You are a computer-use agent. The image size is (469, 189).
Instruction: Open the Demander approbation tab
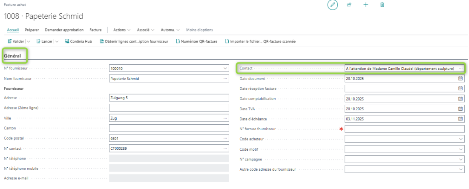point(64,30)
